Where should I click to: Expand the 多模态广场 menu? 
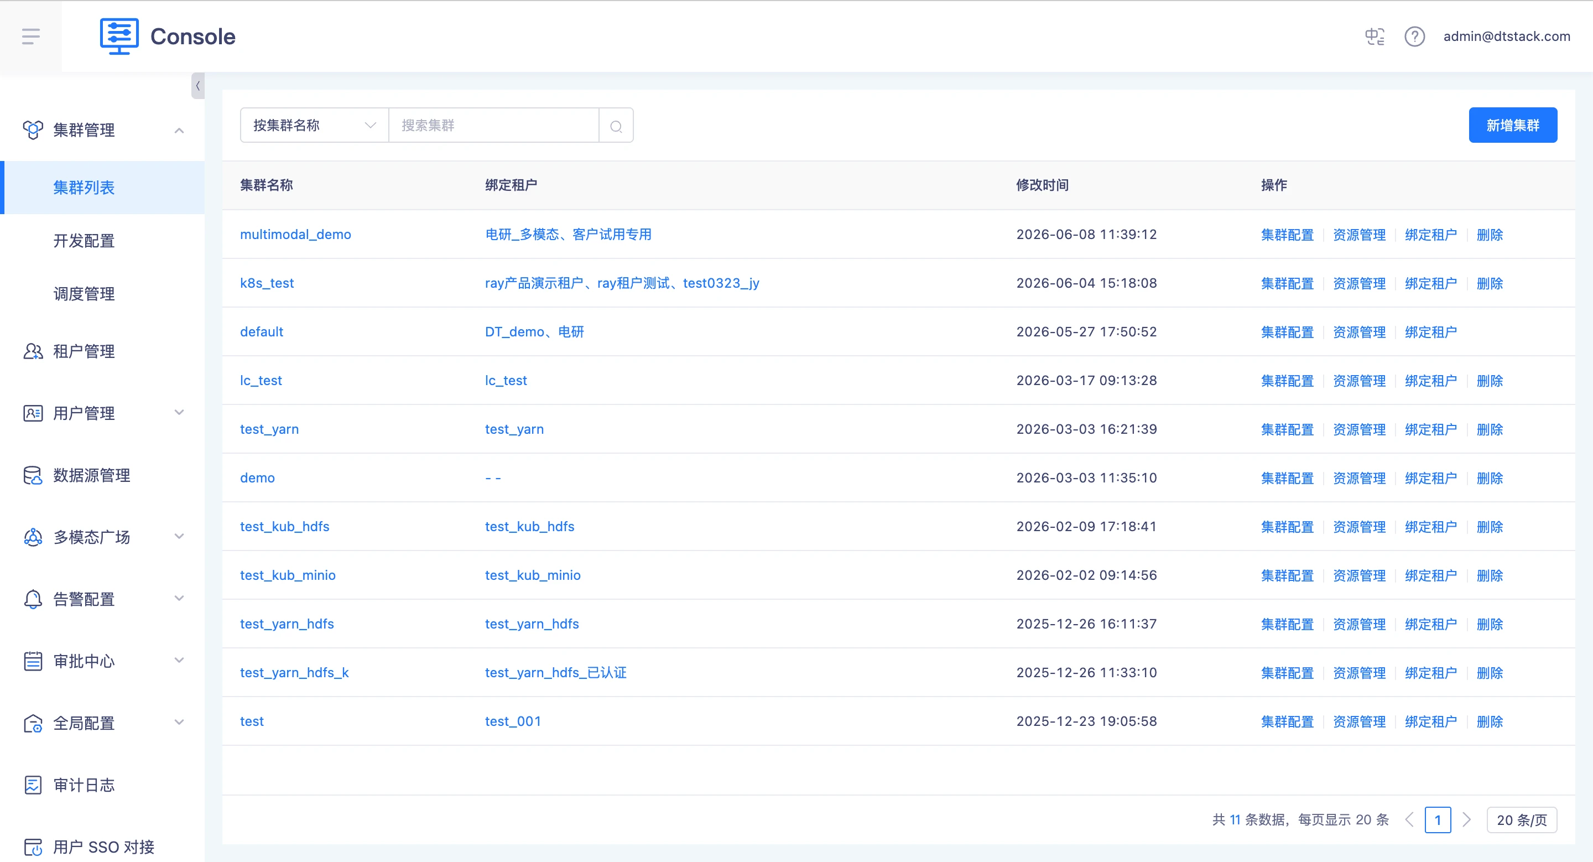[102, 537]
